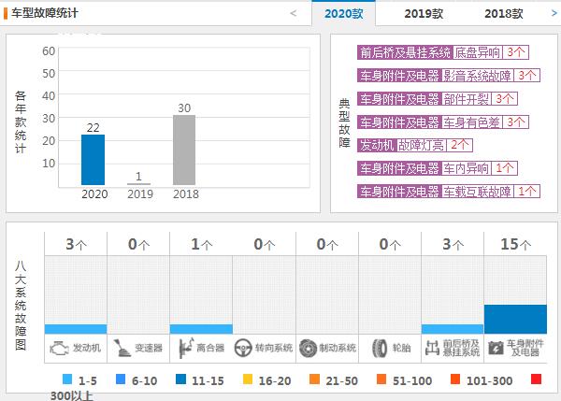Click the tire (轮胎) icon
Image resolution: width=561 pixels, height=401 pixels.
pos(380,348)
